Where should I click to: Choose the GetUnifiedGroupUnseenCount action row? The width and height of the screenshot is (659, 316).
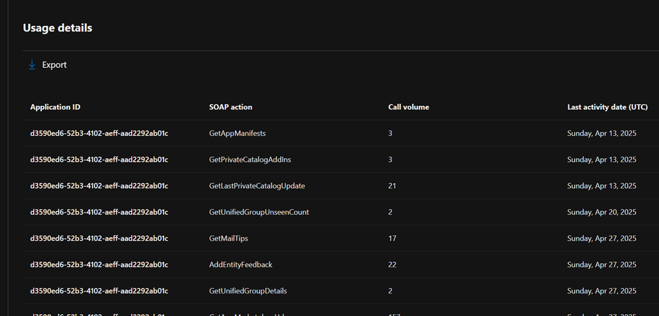click(259, 213)
